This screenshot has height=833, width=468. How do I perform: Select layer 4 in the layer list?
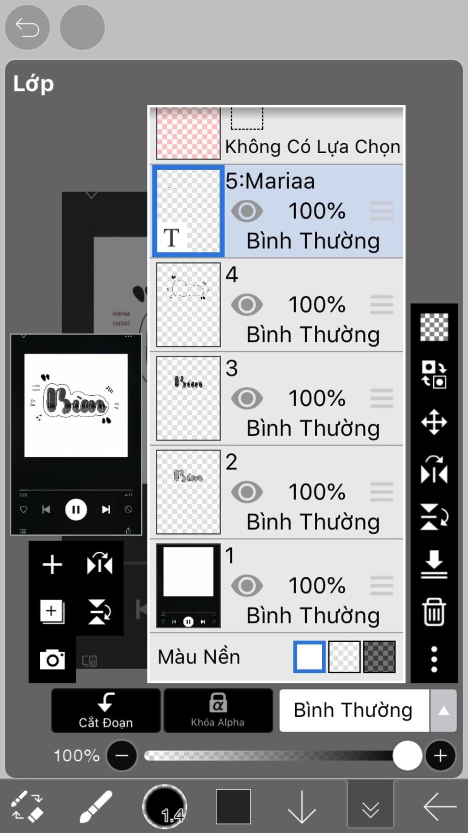(277, 305)
